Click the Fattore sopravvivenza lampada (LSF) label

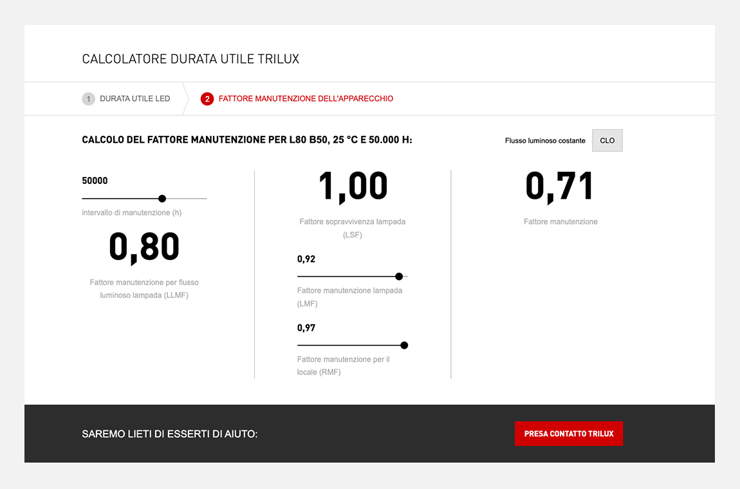pyautogui.click(x=353, y=228)
